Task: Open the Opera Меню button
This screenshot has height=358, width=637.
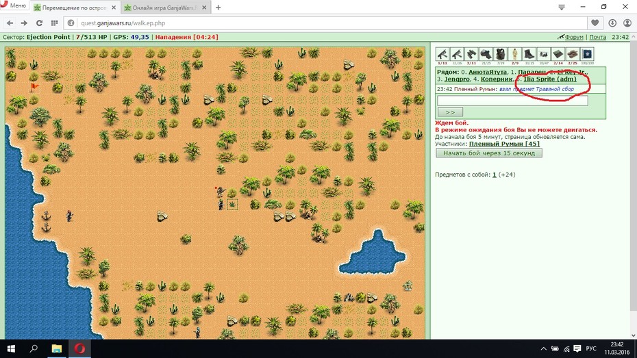Action: coord(14,5)
